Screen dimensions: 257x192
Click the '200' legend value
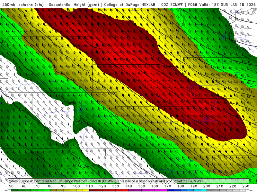click(207, 186)
